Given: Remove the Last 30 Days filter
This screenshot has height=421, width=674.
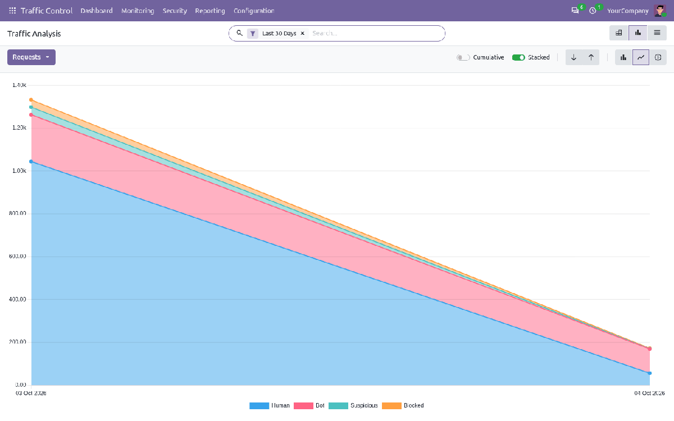Looking at the screenshot, I should (x=302, y=34).
